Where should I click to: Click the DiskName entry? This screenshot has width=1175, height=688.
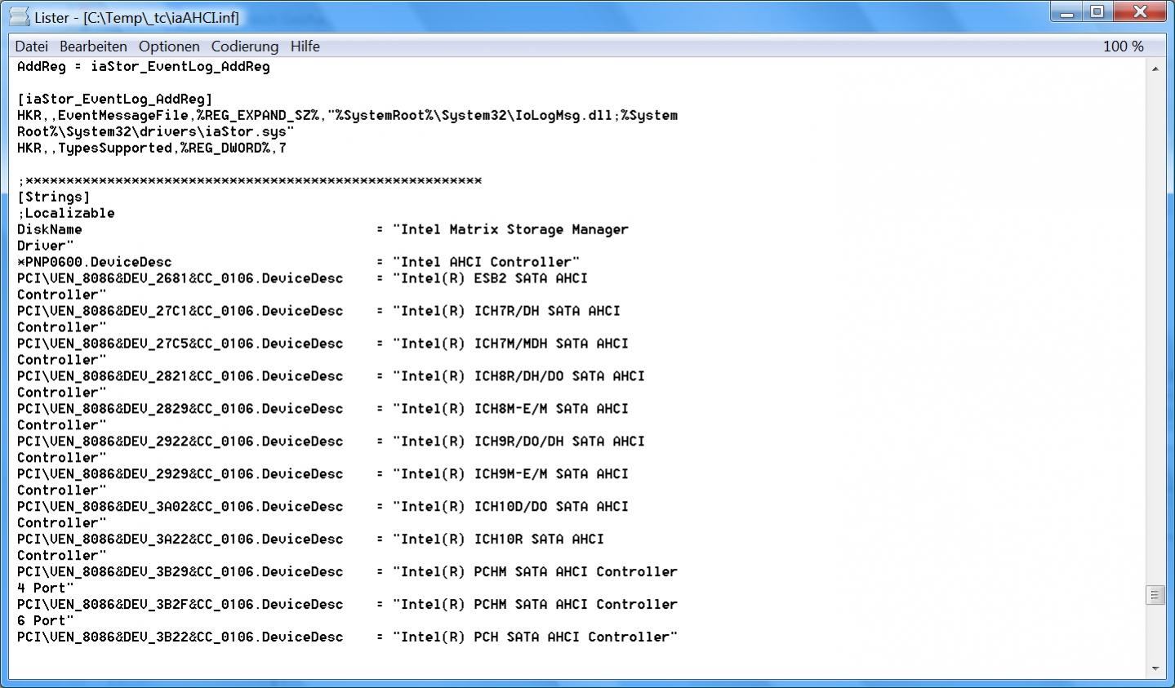(x=50, y=229)
